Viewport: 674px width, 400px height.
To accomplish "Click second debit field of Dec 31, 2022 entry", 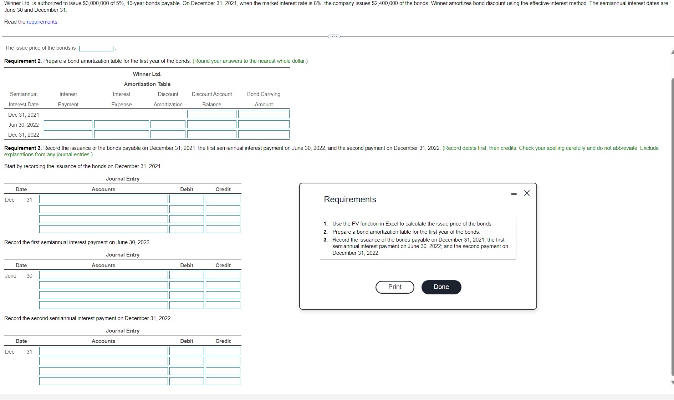I will (187, 361).
